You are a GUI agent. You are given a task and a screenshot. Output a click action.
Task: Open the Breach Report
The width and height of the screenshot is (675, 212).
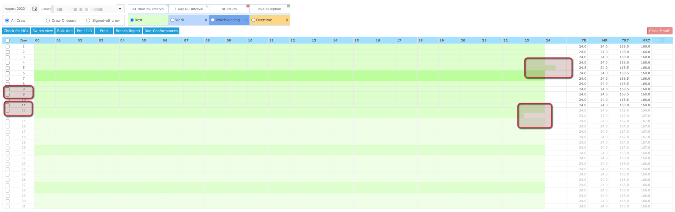128,31
